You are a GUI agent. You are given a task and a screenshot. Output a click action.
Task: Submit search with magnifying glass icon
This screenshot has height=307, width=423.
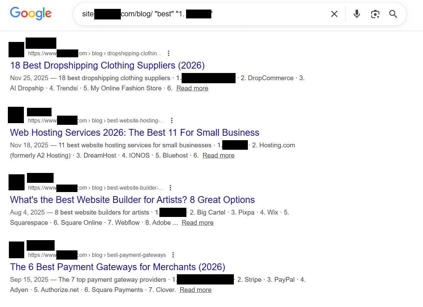[393, 14]
